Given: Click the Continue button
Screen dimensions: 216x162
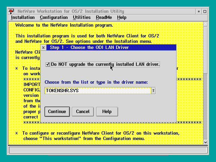Looking at the screenshot, I should 57,112.
